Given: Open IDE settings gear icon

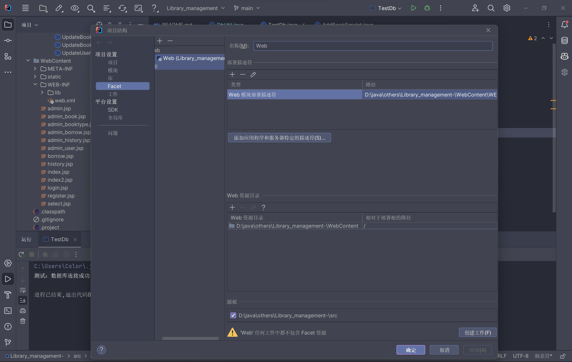Looking at the screenshot, I should click(x=507, y=8).
